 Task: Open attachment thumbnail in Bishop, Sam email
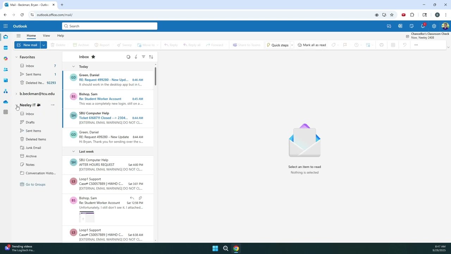coord(87,217)
